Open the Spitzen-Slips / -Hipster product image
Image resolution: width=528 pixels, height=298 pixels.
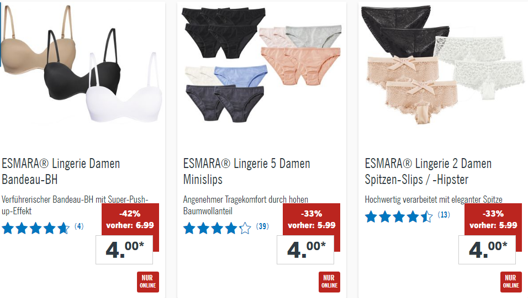(x=442, y=65)
